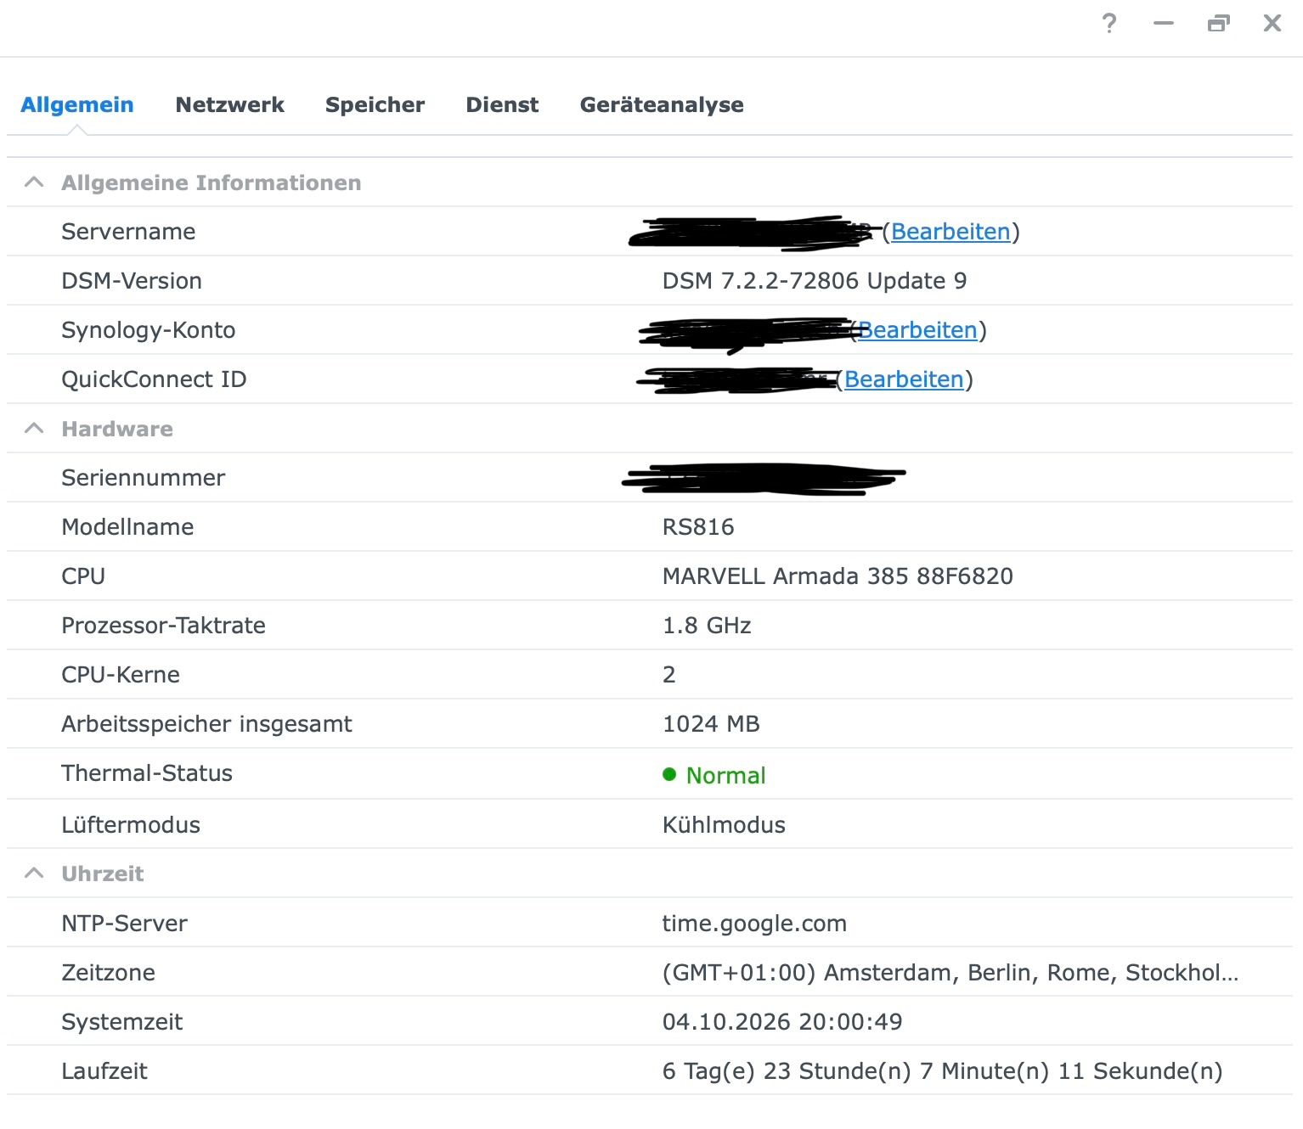Open the Speicher tab
Viewport: 1303px width, 1129px height.
coord(375,104)
